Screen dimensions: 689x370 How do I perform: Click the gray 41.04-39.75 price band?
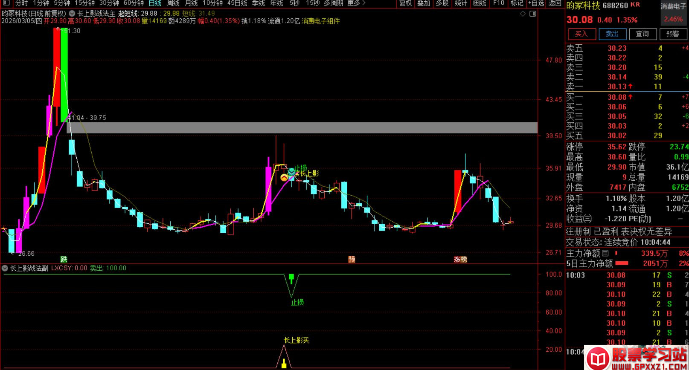pyautogui.click(x=299, y=127)
